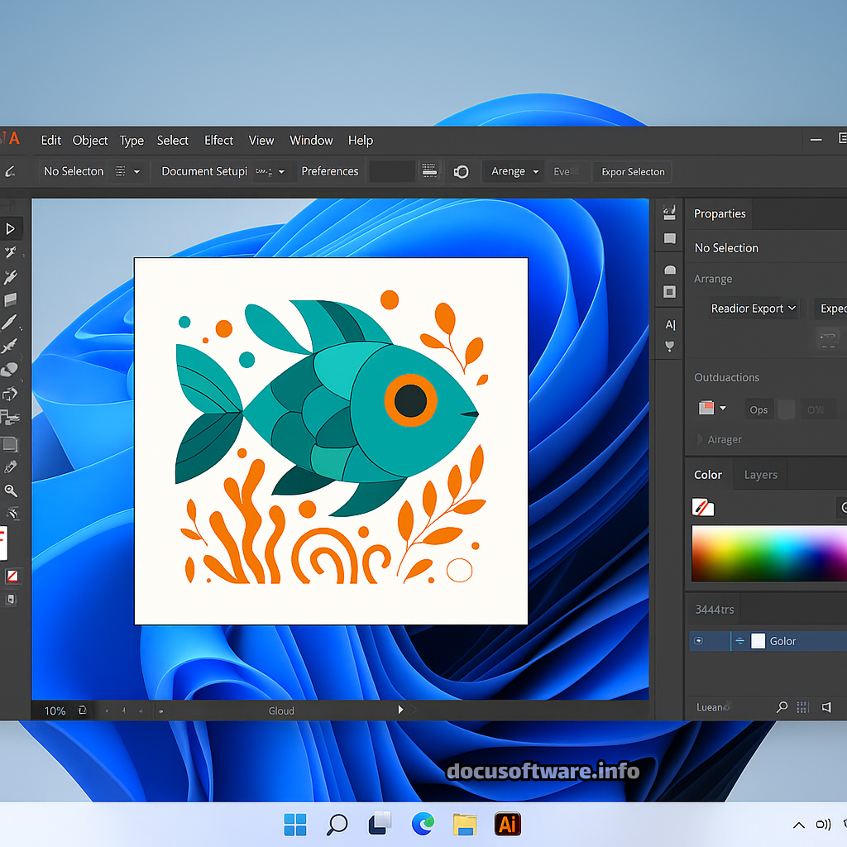The image size is (847, 847).
Task: Select the Paintbrush tool in left toolbar
Action: [10, 323]
